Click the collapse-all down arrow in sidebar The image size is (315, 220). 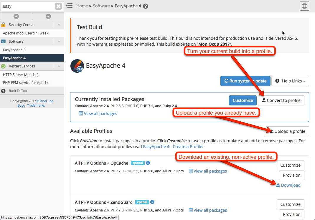pyautogui.click(x=48, y=16)
